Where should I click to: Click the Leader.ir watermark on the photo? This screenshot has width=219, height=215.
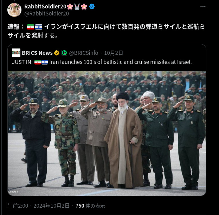coord(13,191)
